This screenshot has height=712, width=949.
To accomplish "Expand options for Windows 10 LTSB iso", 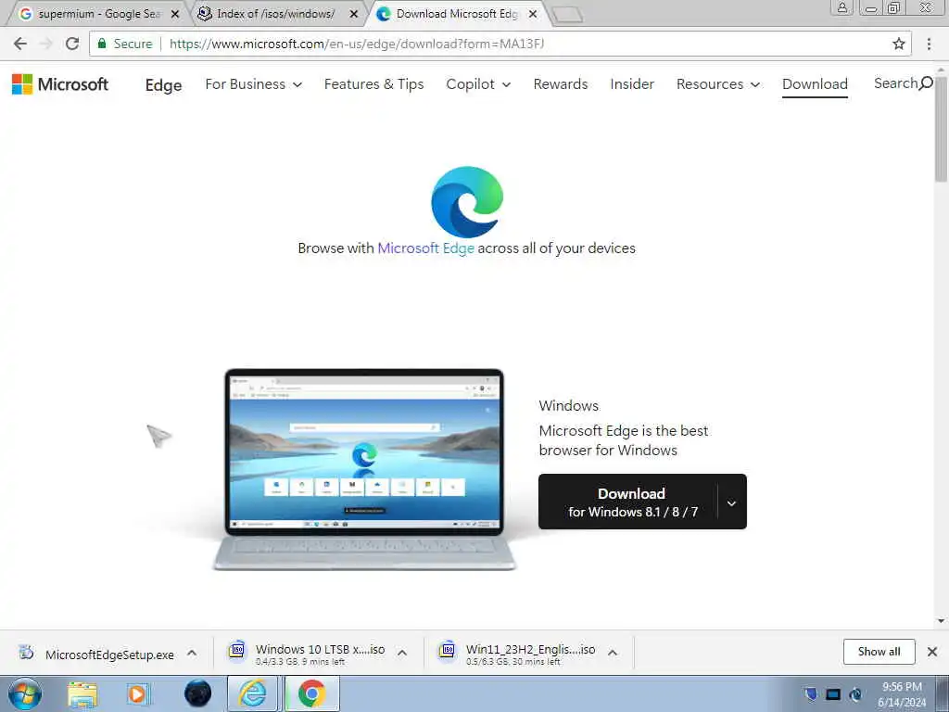I will pos(402,653).
